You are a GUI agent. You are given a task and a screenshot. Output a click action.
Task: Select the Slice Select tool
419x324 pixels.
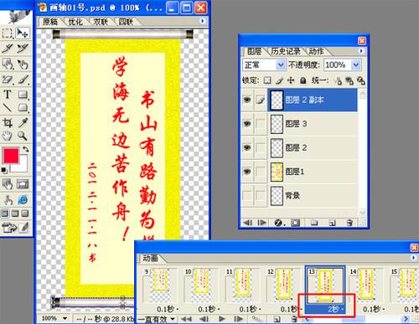pyautogui.click(x=23, y=49)
